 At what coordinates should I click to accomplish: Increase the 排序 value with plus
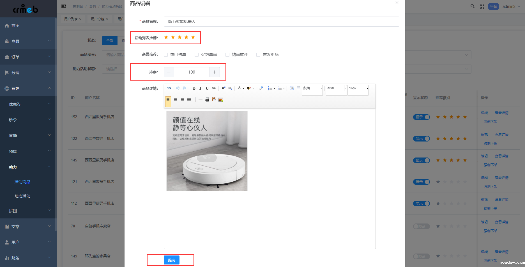click(215, 72)
